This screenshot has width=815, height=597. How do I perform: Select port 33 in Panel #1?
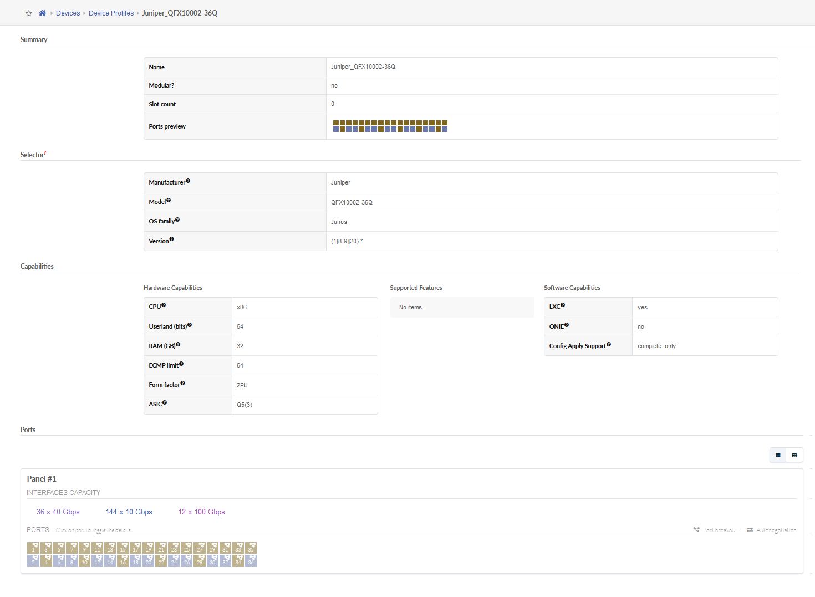[238, 548]
